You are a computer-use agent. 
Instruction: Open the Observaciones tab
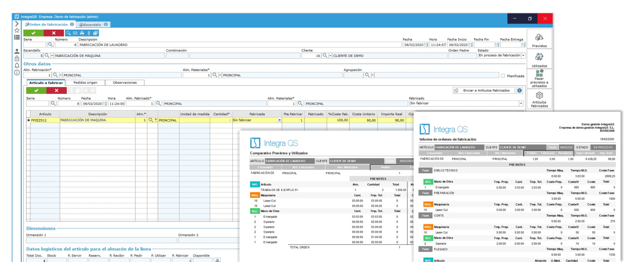click(124, 82)
